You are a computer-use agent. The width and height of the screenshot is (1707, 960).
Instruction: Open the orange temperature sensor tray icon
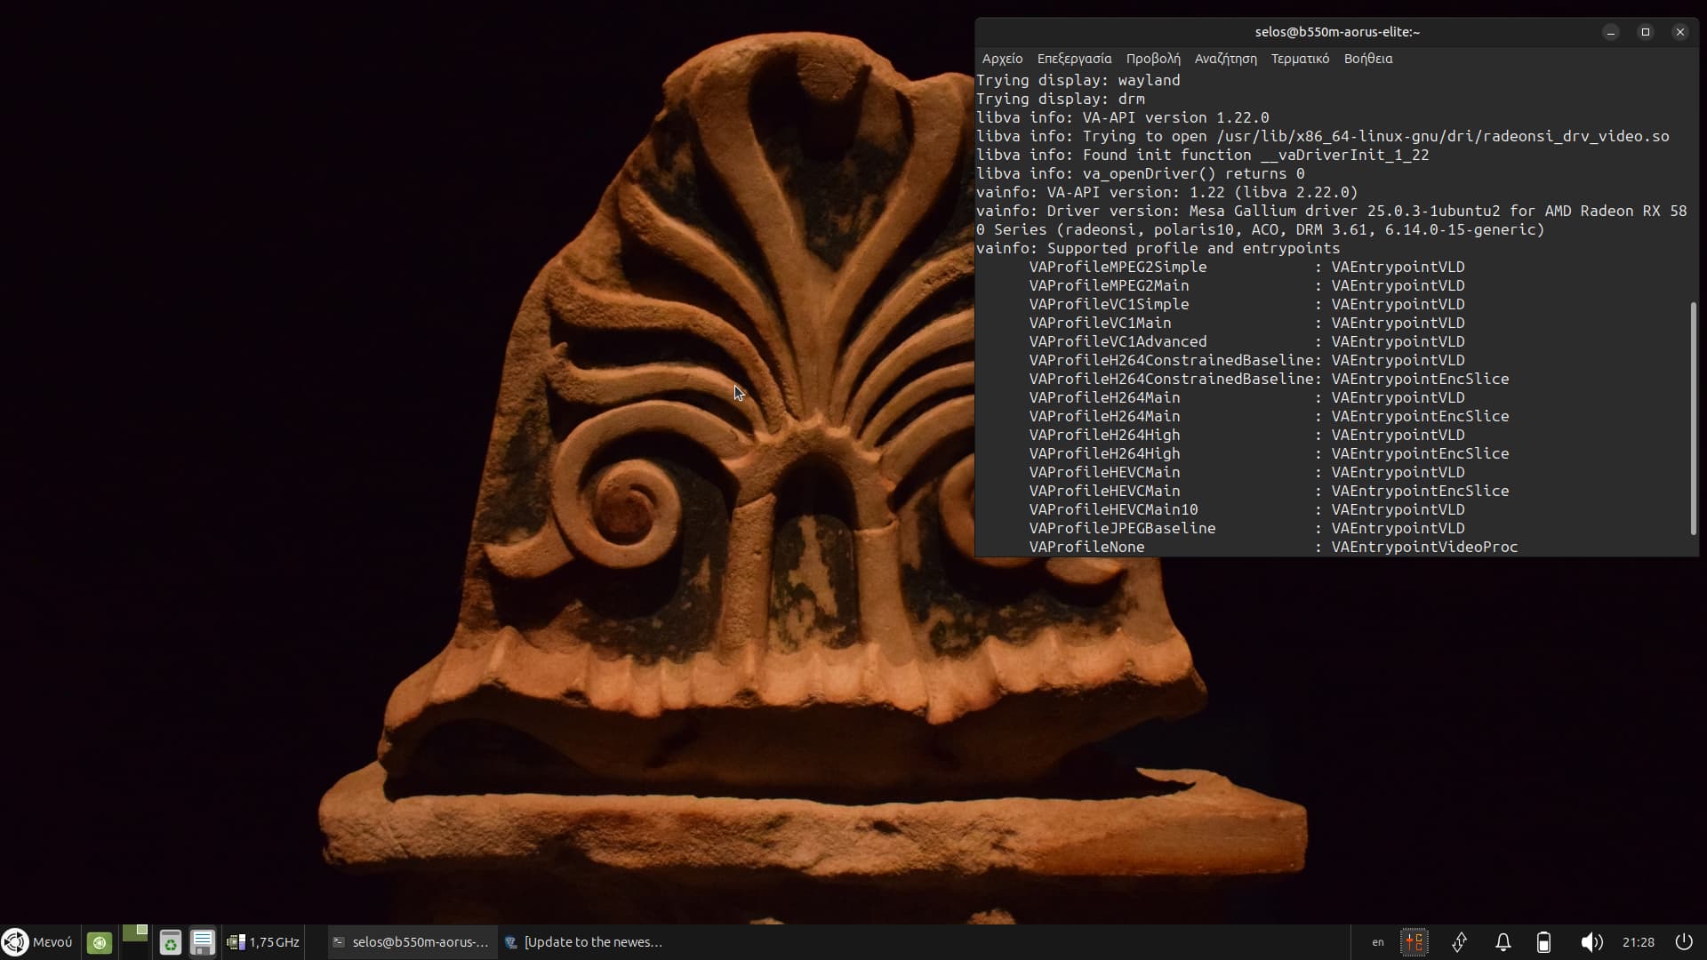point(1414,942)
